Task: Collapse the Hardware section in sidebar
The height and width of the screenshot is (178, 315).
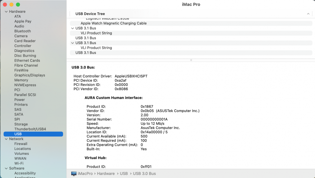Action: coord(6,12)
